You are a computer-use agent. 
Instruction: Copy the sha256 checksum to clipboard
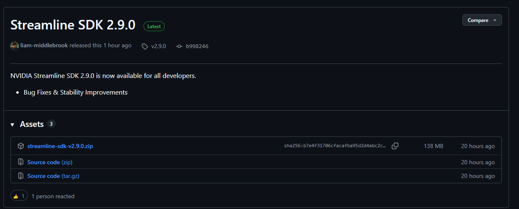click(395, 146)
